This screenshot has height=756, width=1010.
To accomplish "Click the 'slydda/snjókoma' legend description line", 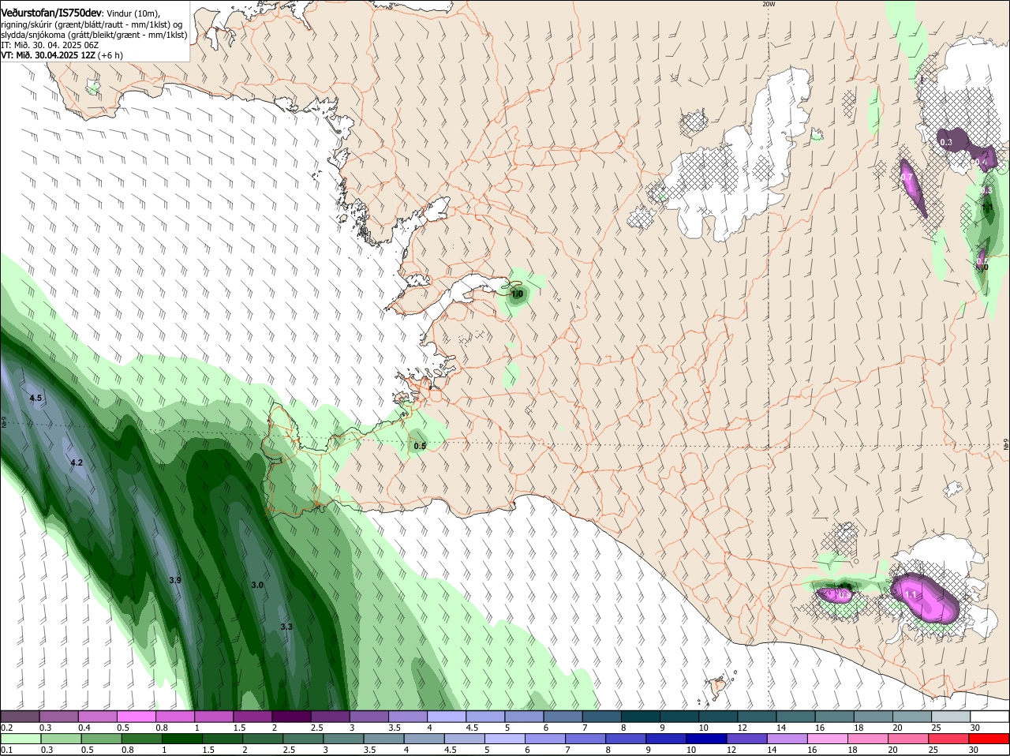I will pos(94,35).
